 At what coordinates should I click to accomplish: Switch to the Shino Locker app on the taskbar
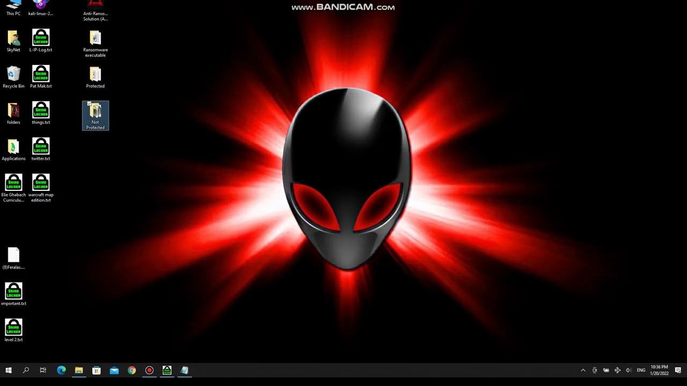click(167, 370)
